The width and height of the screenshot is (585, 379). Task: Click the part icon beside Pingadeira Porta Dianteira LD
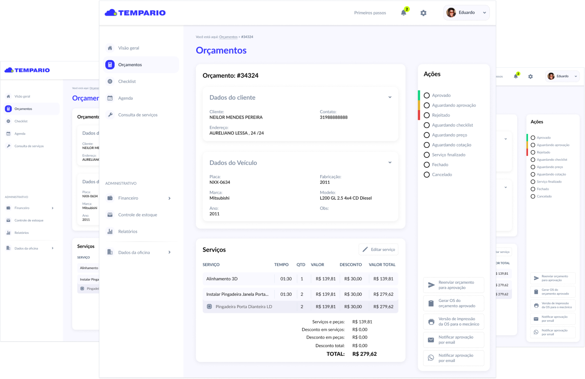coord(209,307)
